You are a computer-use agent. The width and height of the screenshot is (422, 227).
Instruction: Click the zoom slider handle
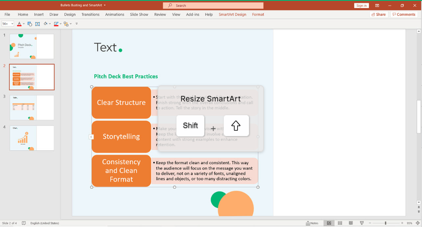click(x=385, y=223)
